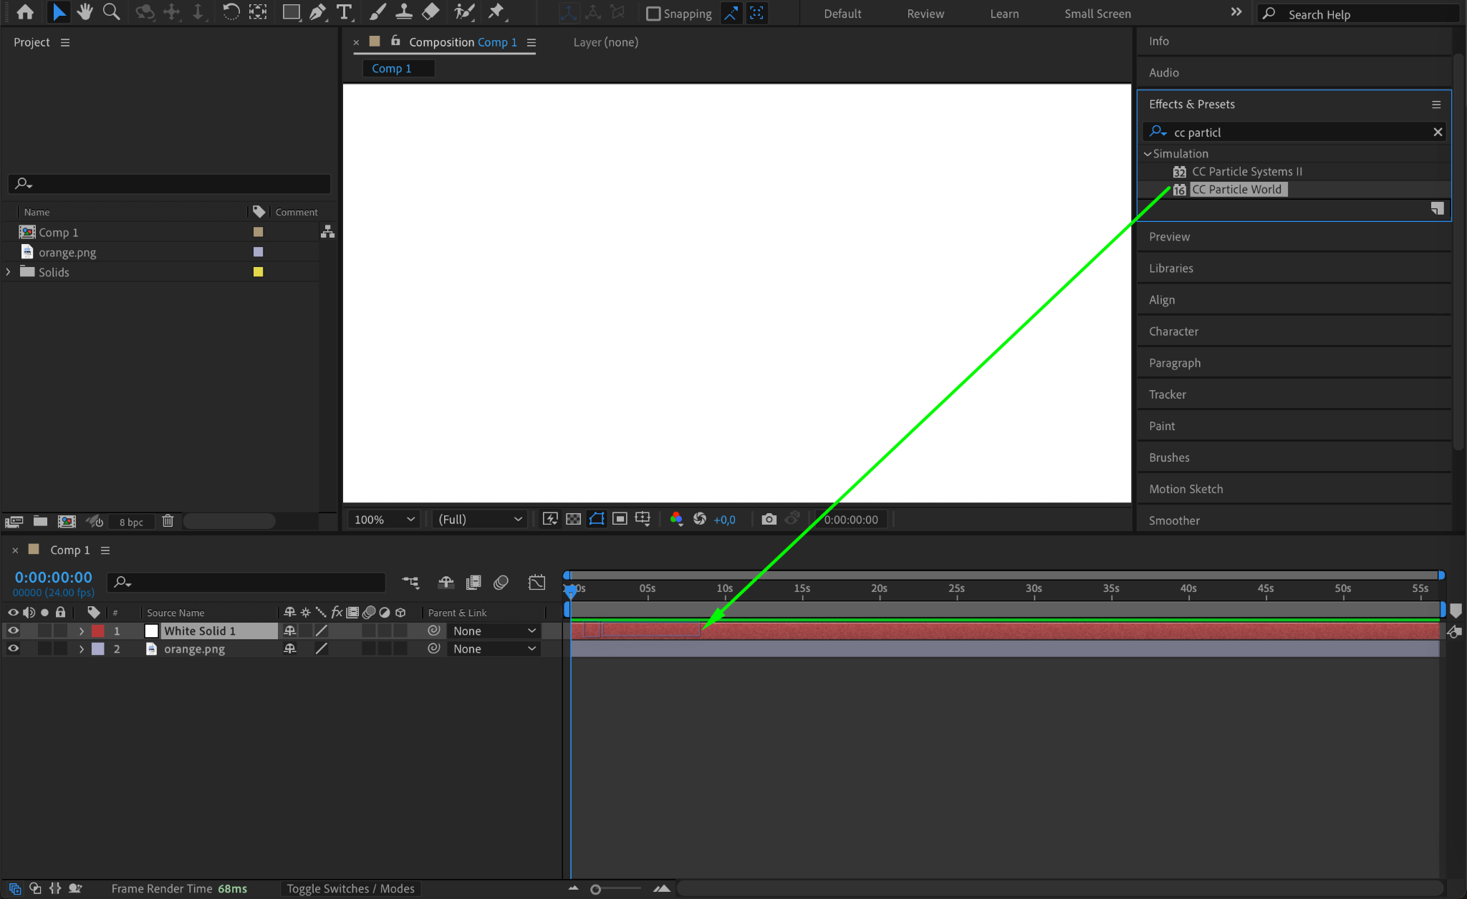The height and width of the screenshot is (899, 1467).
Task: Select the Type tool in toolbar
Action: 344,12
